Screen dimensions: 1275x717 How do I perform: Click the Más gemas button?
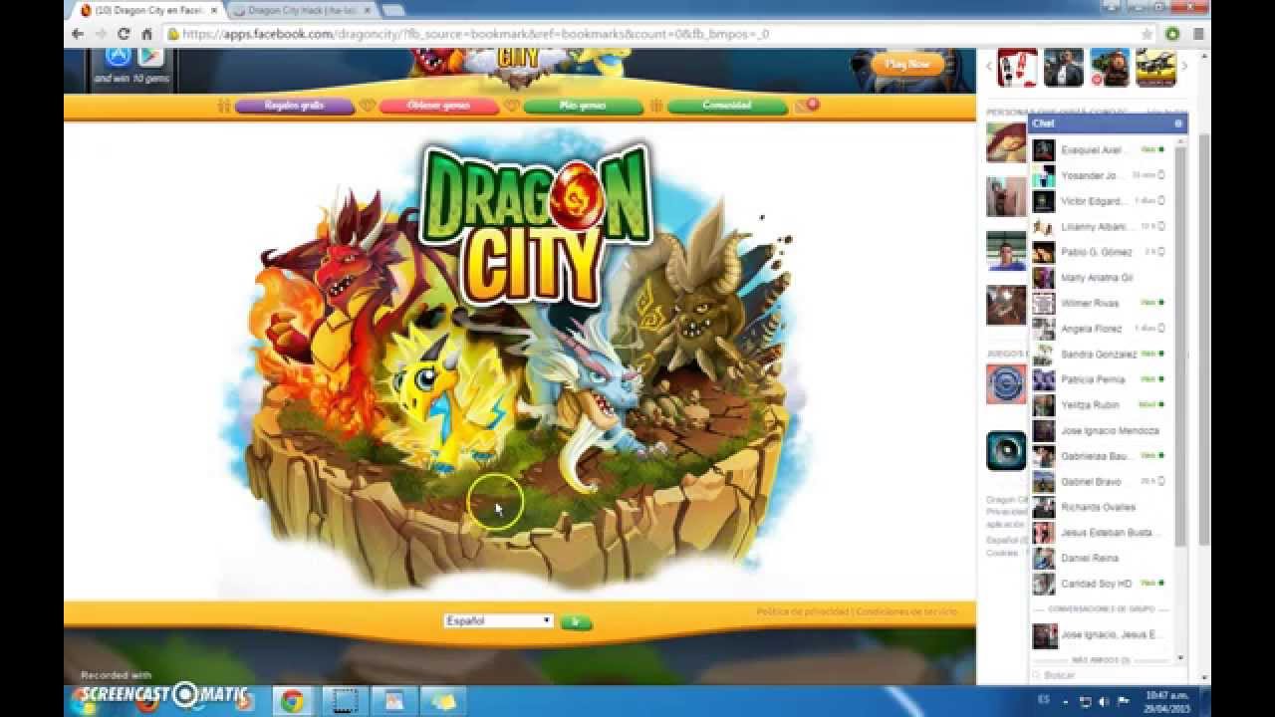point(583,106)
